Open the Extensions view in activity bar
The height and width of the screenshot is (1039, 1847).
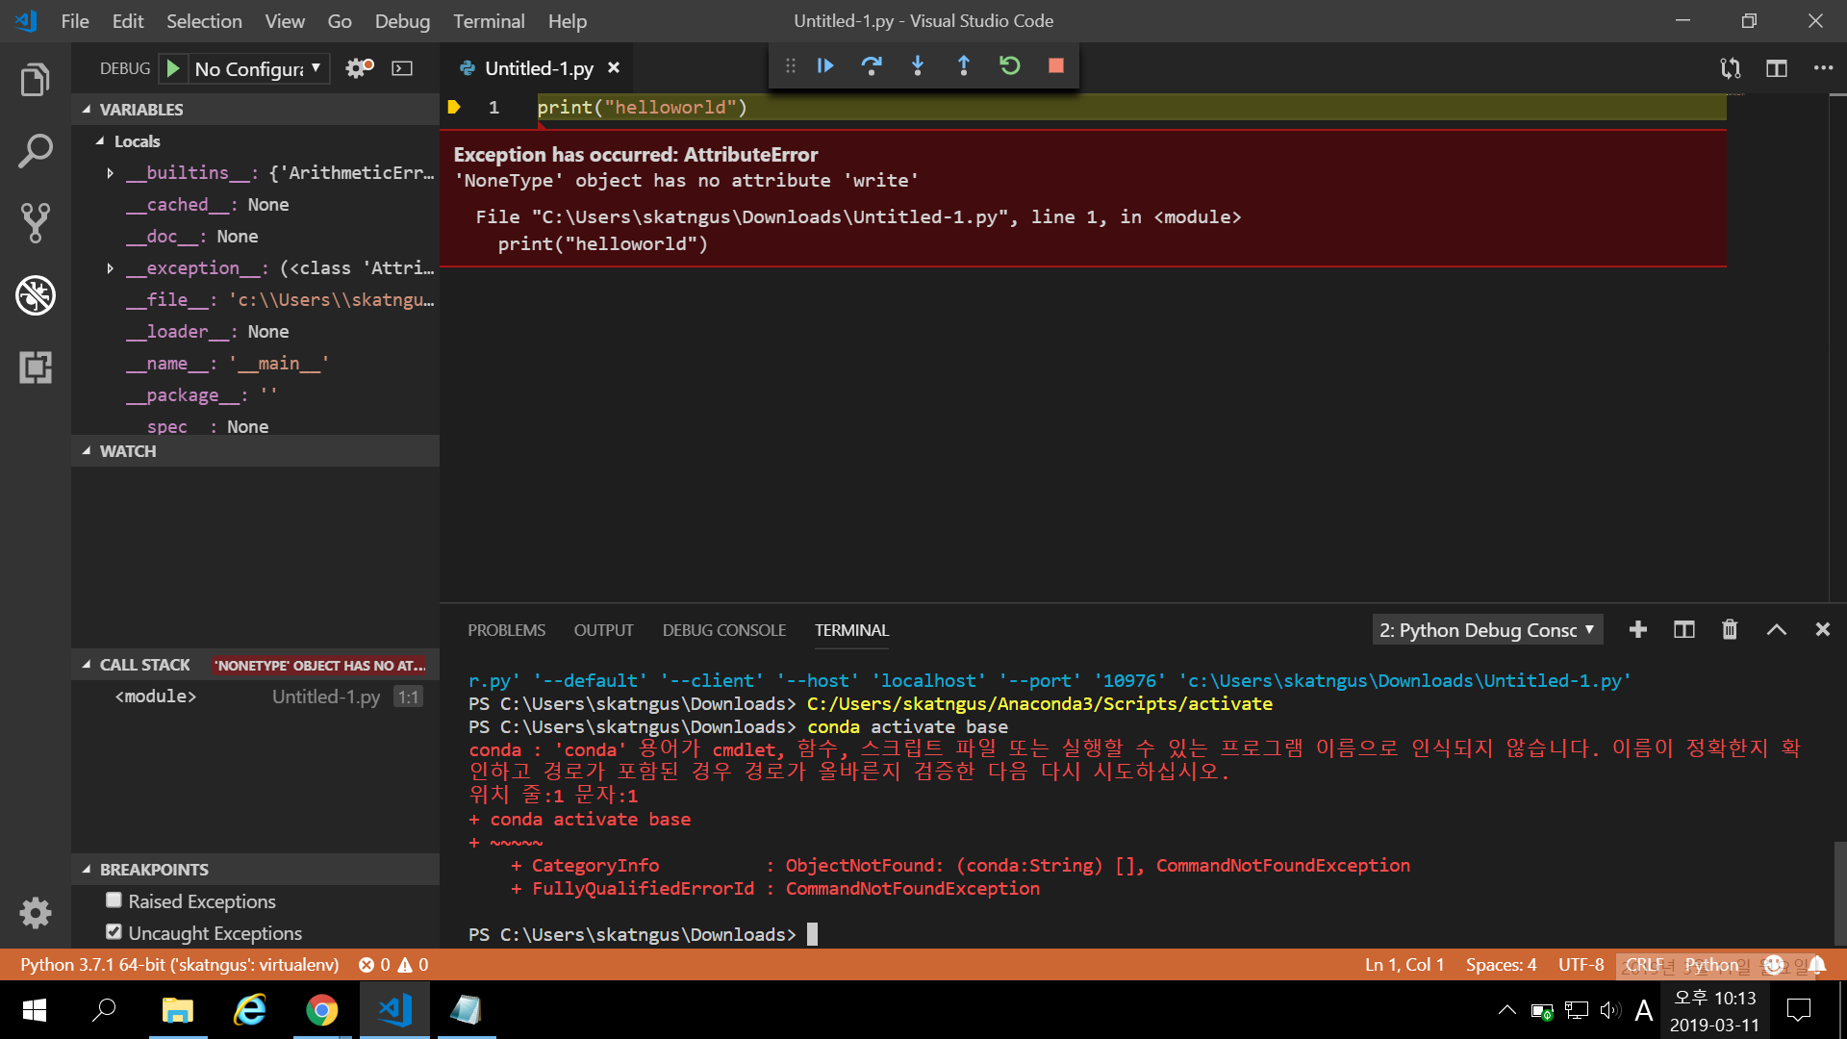pos(36,367)
